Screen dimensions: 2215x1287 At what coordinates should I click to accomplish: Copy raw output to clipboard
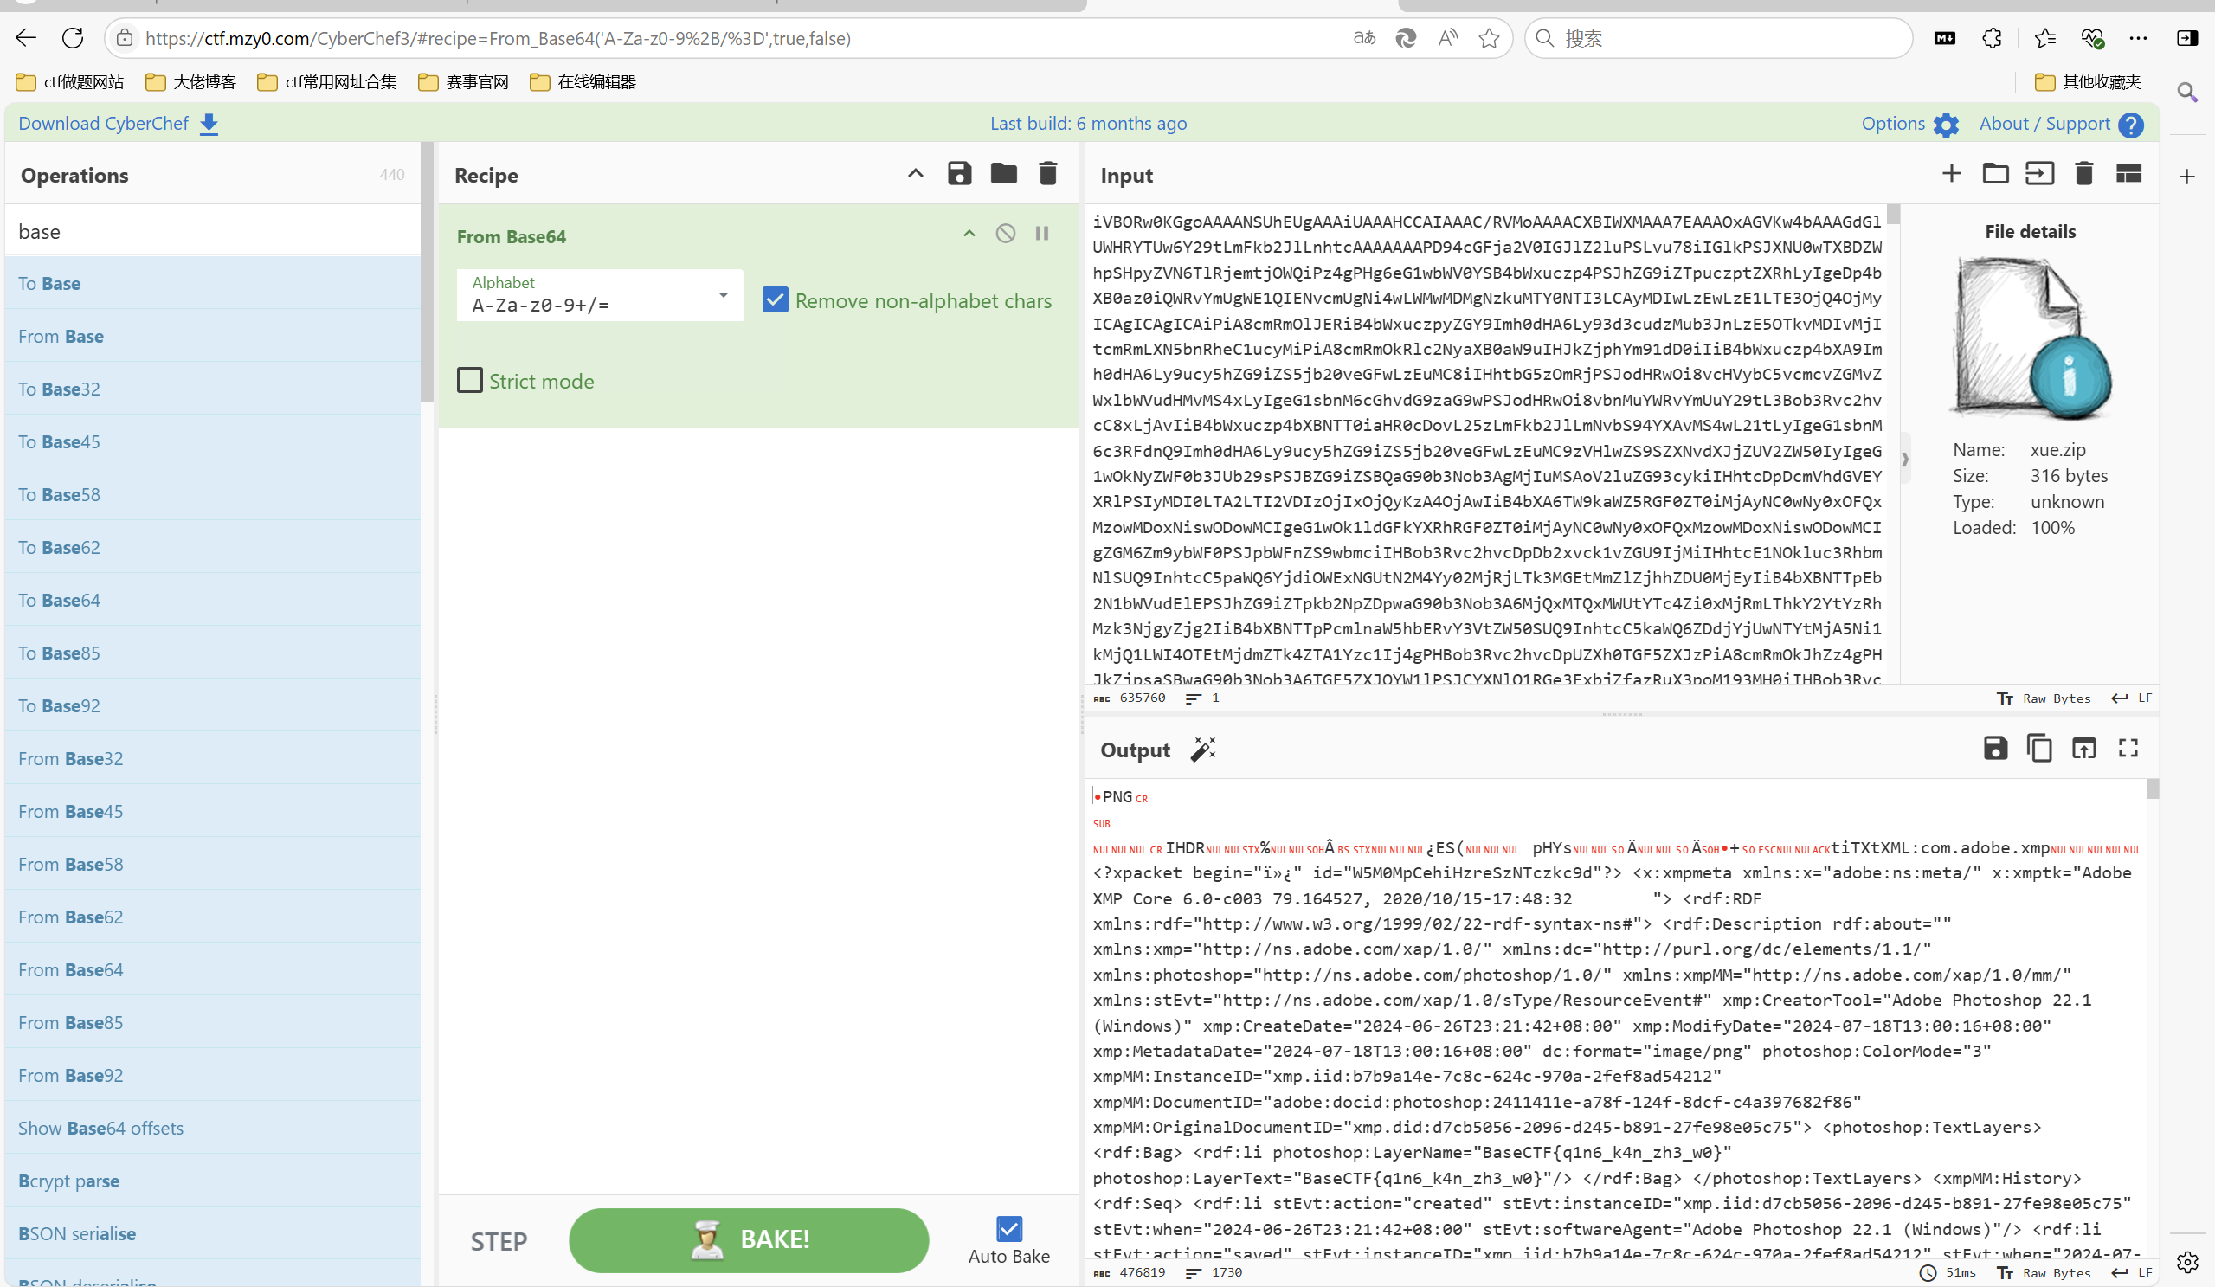2039,748
